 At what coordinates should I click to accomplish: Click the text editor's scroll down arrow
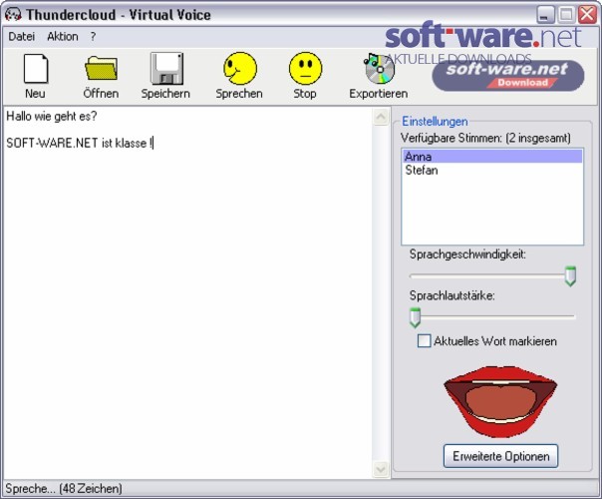point(381,469)
